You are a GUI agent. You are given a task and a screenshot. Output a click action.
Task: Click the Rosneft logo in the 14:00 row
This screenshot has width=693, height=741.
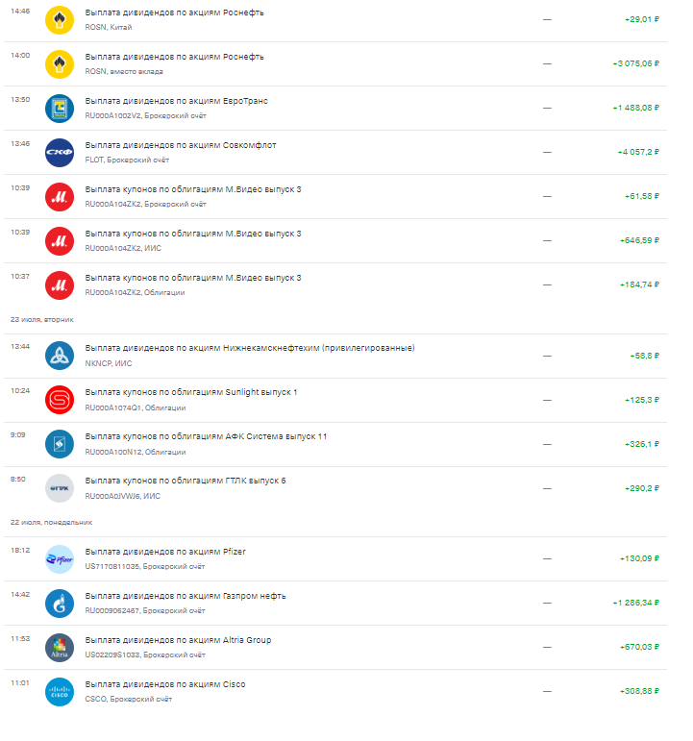tap(59, 64)
